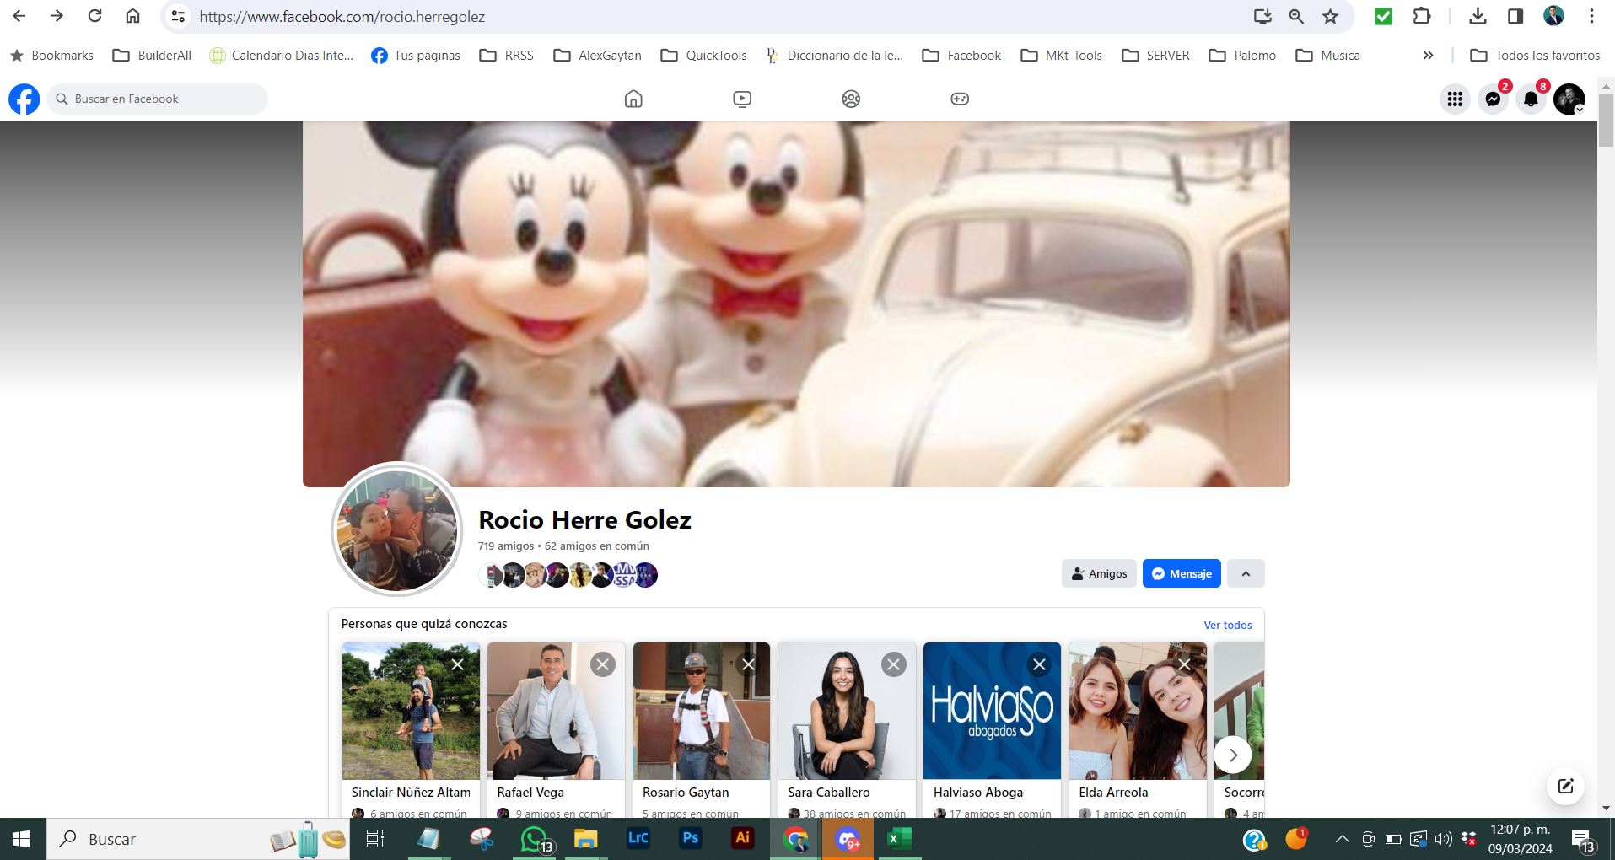Select the address bar URL
Screen dimensions: 1615x860
(342, 16)
